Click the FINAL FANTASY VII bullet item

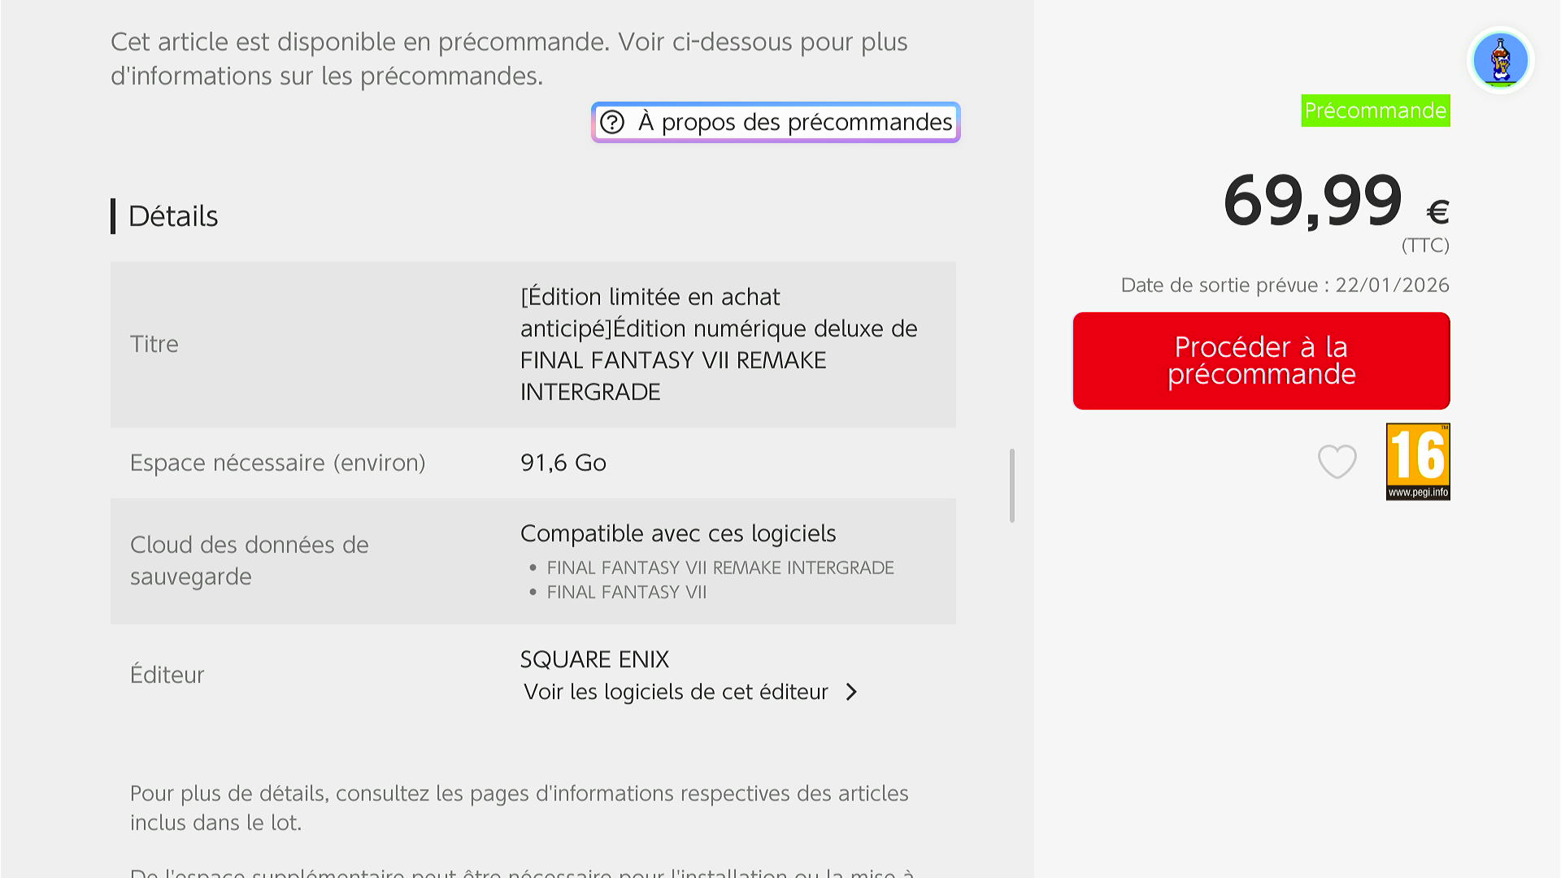click(626, 593)
